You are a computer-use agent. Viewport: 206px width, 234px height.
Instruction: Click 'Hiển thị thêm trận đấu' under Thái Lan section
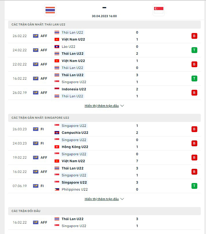pyautogui.click(x=102, y=106)
